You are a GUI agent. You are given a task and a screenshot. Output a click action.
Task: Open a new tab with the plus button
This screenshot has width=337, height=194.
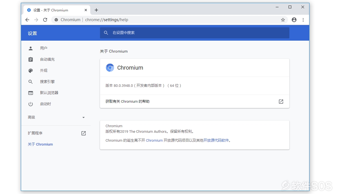pos(96,10)
